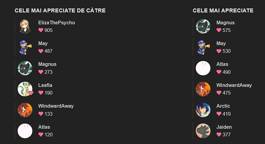
Task: Open Leafia's avatar with heart badge
Action: [25, 89]
